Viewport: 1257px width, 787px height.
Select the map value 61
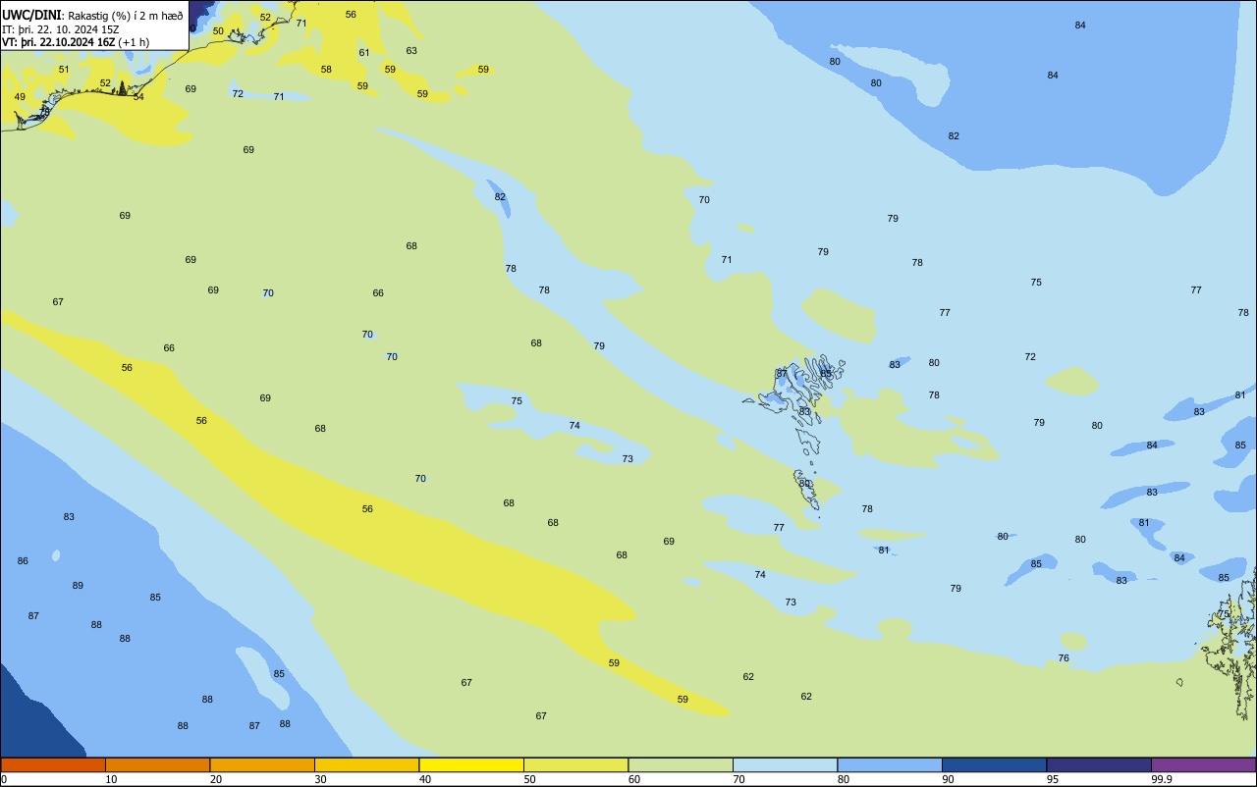[364, 53]
